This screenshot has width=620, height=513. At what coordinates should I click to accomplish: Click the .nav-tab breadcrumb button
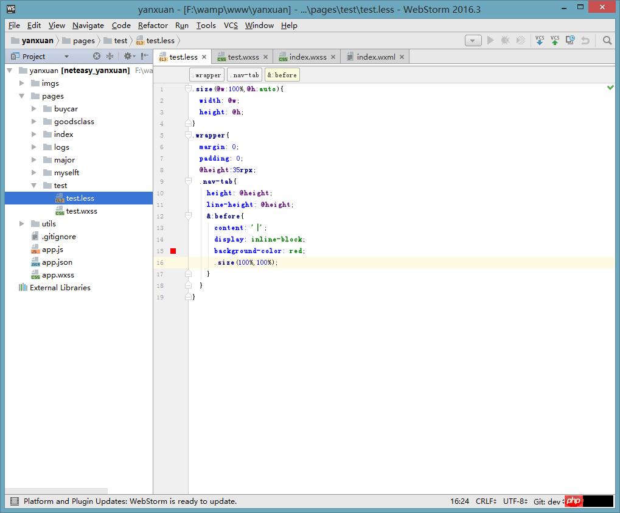click(x=244, y=75)
